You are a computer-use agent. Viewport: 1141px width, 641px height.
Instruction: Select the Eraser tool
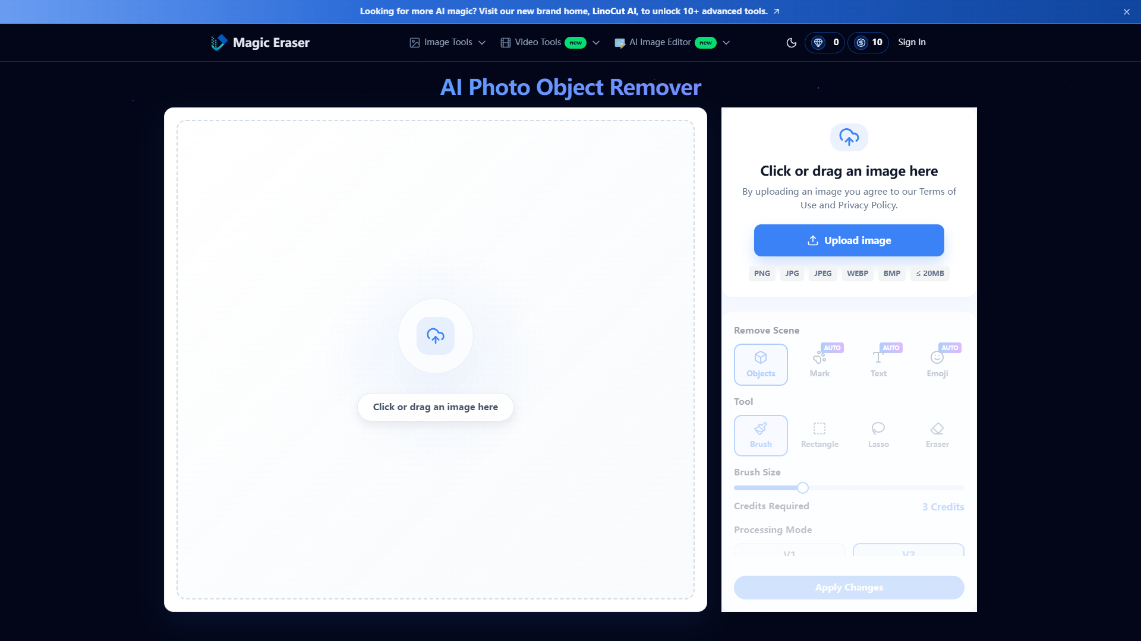pyautogui.click(x=937, y=436)
